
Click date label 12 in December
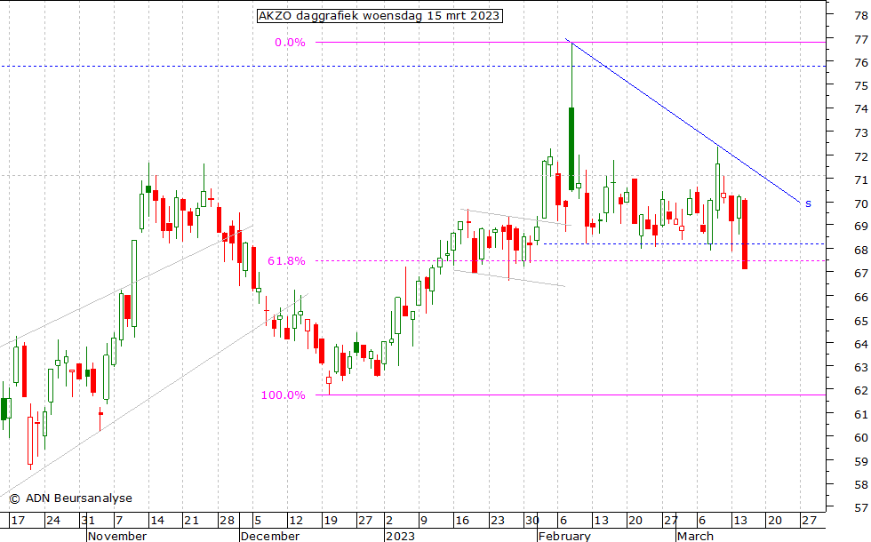pos(296,521)
